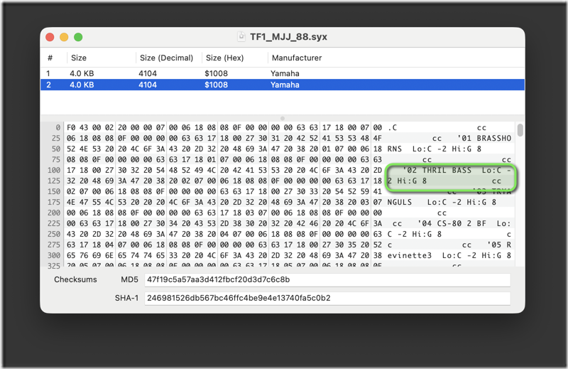Sort by the # column header
The width and height of the screenshot is (568, 369).
pos(50,58)
